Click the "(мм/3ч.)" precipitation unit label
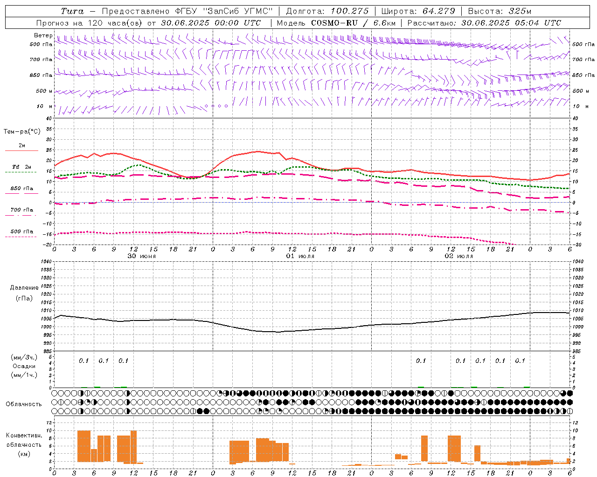 (x=24, y=357)
